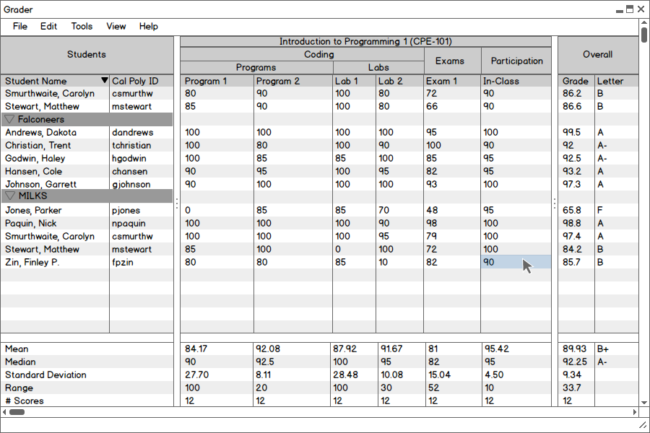
Task: Select the Cal Poly ID column header
Action: click(x=142, y=81)
